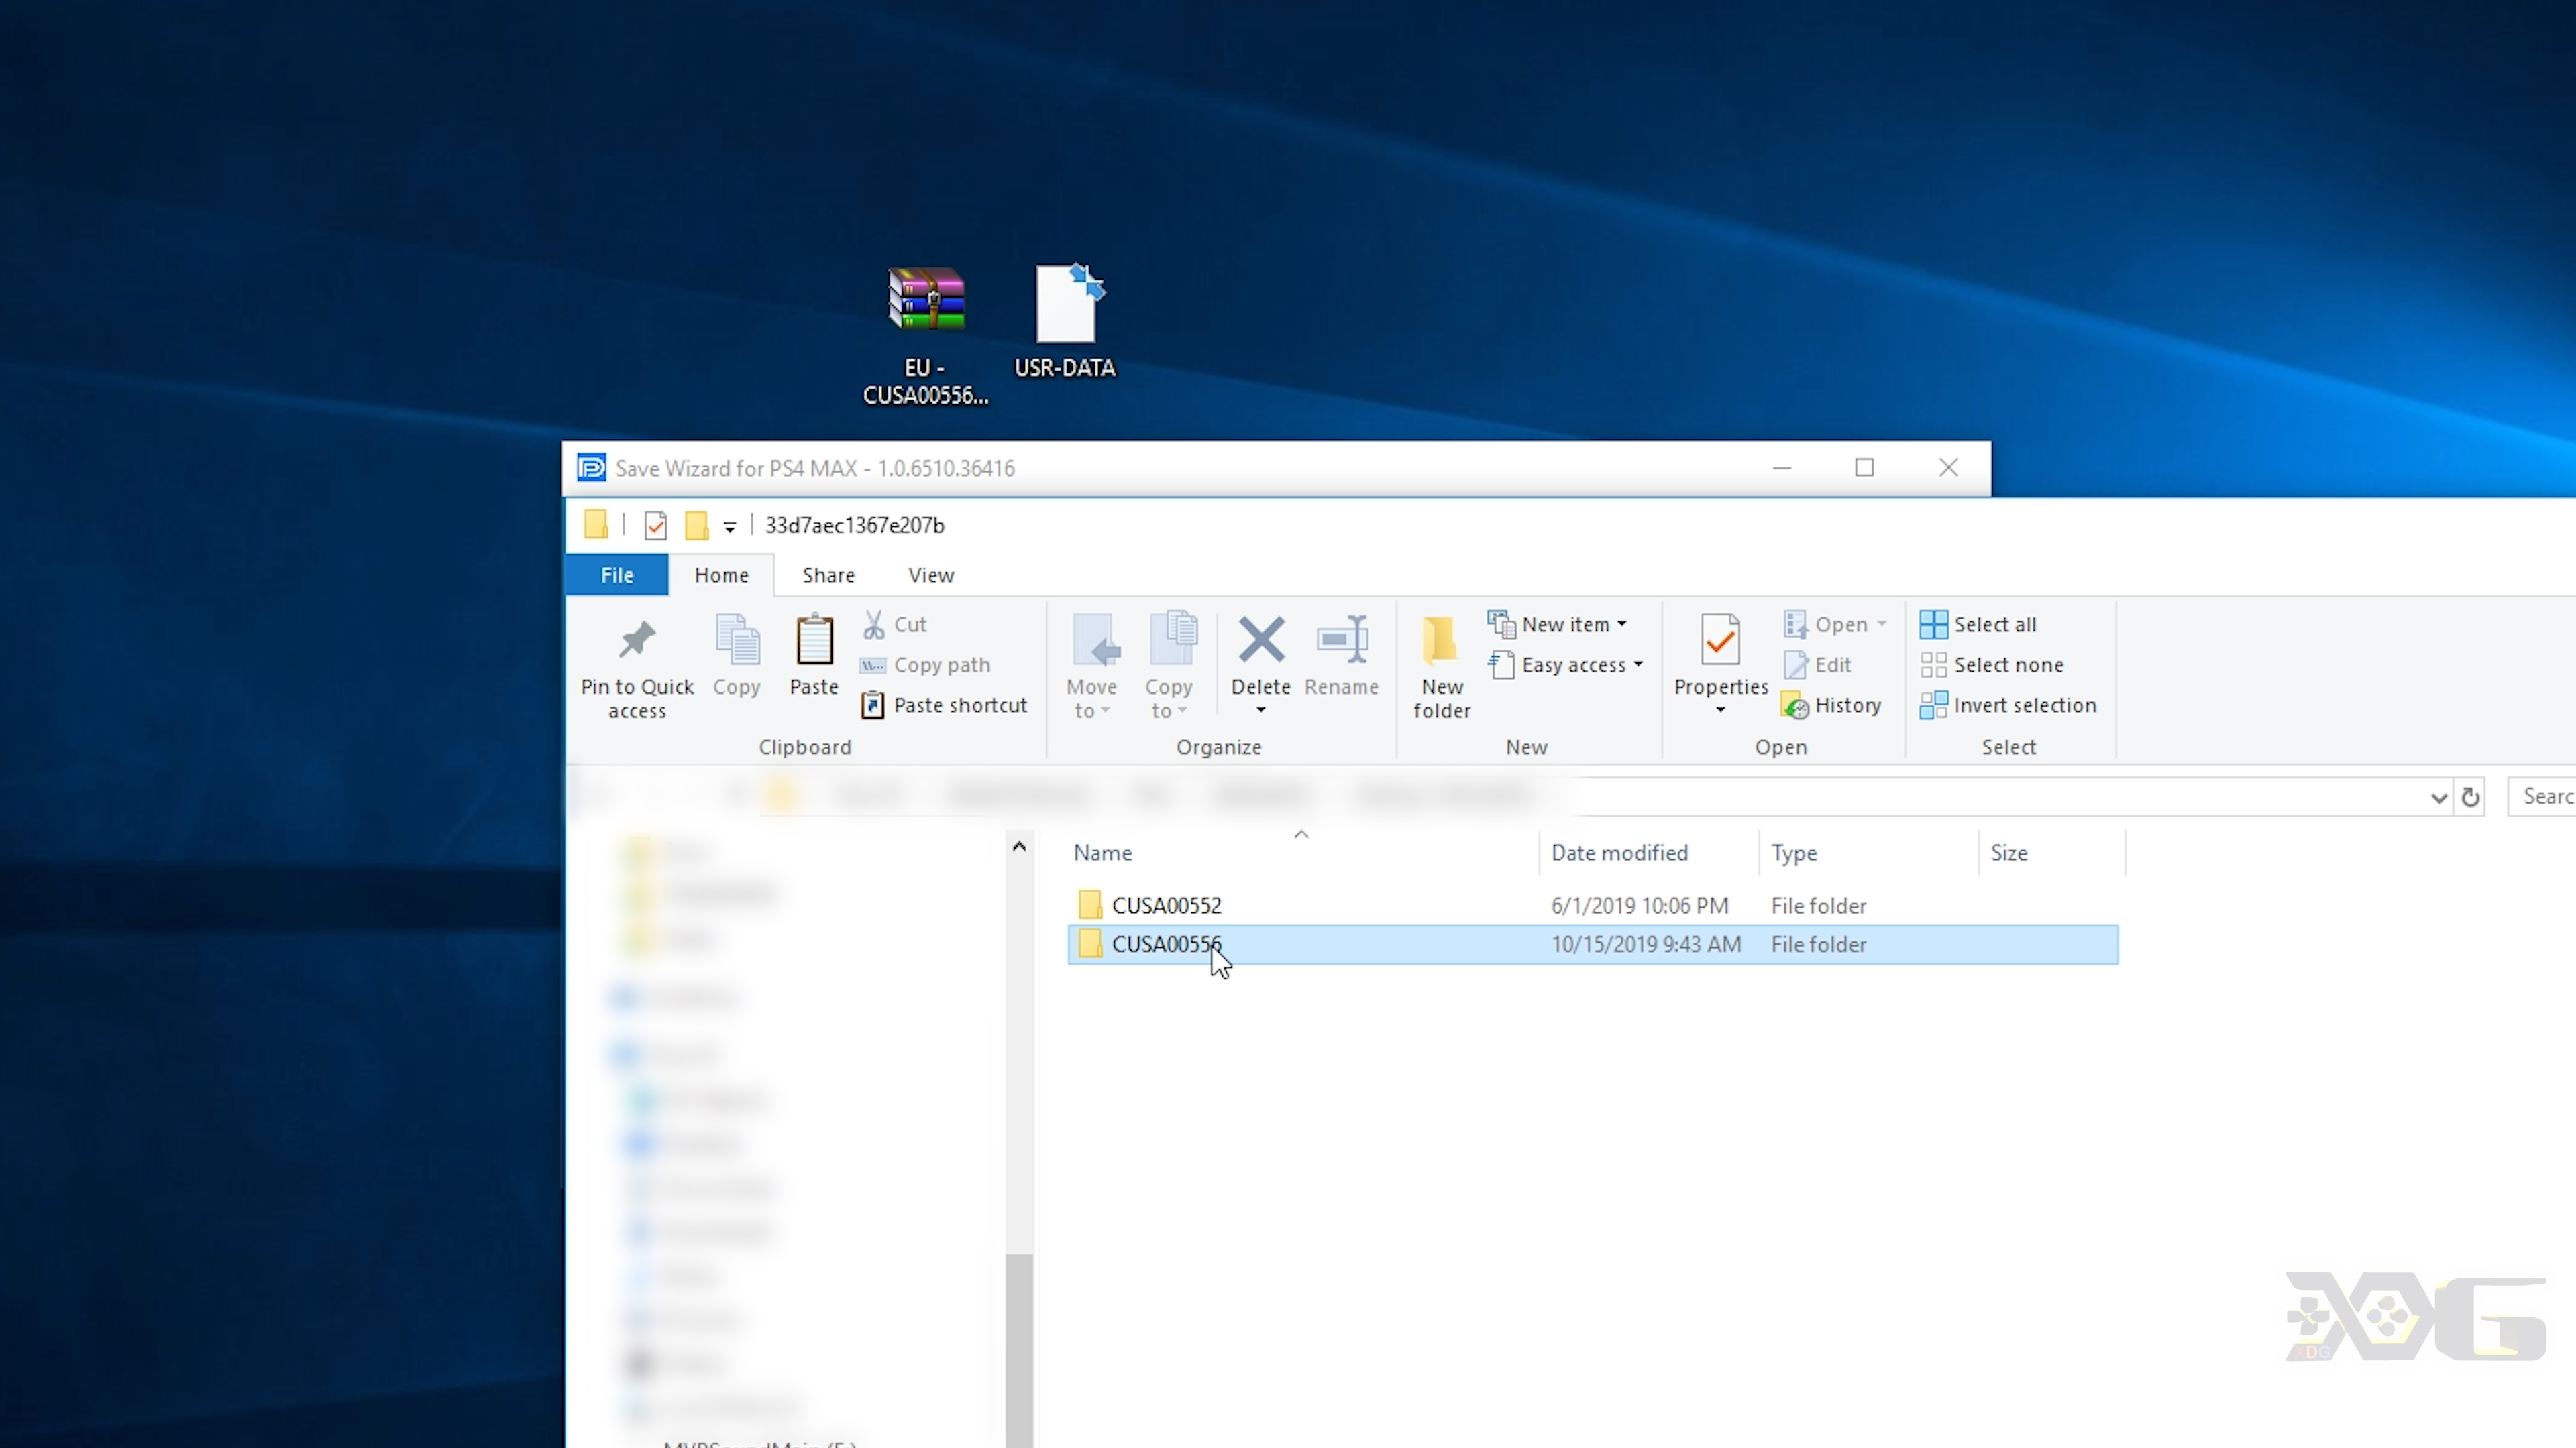Open CUSA00552 folder
Viewport: 2576px width, 1448px height.
click(1166, 904)
